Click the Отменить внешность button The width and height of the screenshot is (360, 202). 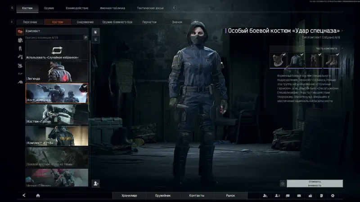[315, 184]
